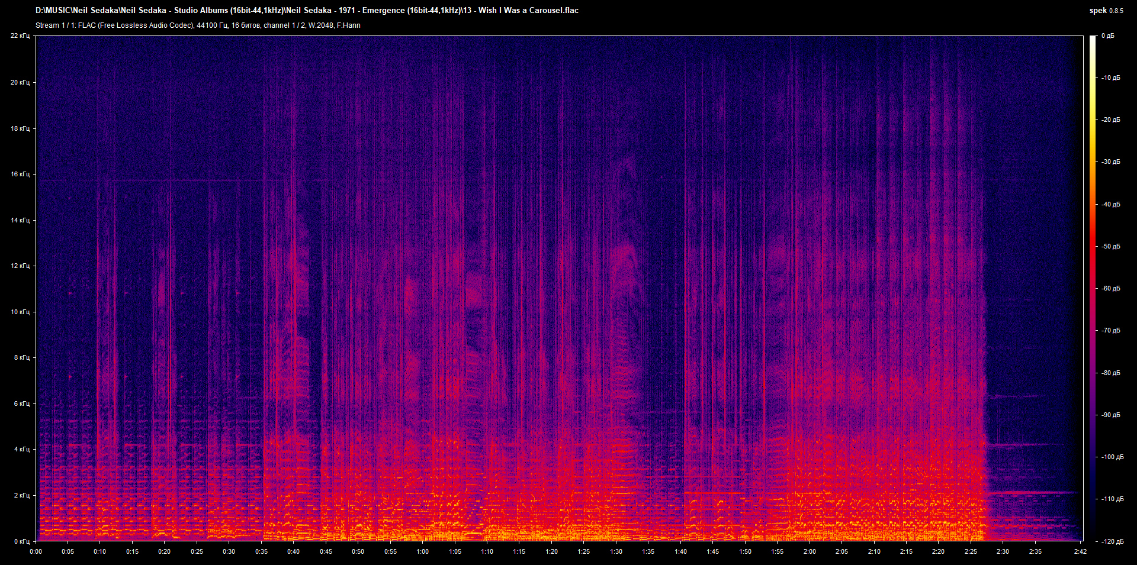Click the -70 дБ level label
Image resolution: width=1137 pixels, height=565 pixels.
tap(1110, 331)
